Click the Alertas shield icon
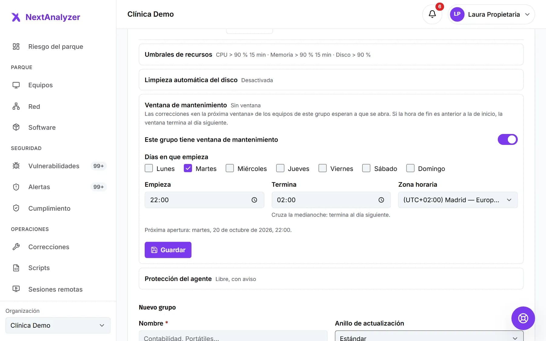546x341 pixels. (x=16, y=187)
